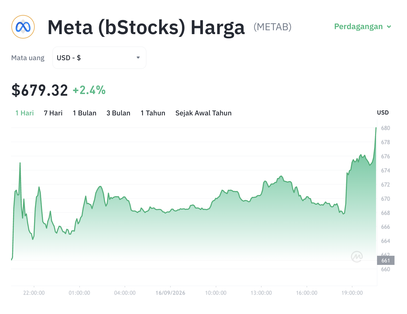The width and height of the screenshot is (407, 314).
Task: Click the chart peak near 680
Action: click(x=376, y=128)
